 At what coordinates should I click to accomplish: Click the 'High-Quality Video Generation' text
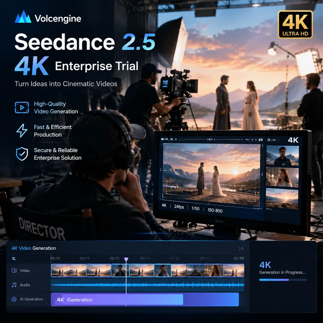[56, 108]
